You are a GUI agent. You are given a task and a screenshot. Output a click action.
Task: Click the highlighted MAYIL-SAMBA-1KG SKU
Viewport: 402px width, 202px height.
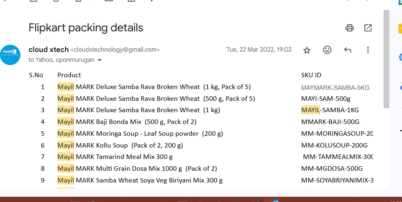click(x=330, y=110)
